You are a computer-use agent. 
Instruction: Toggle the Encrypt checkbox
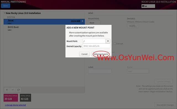click(115, 43)
